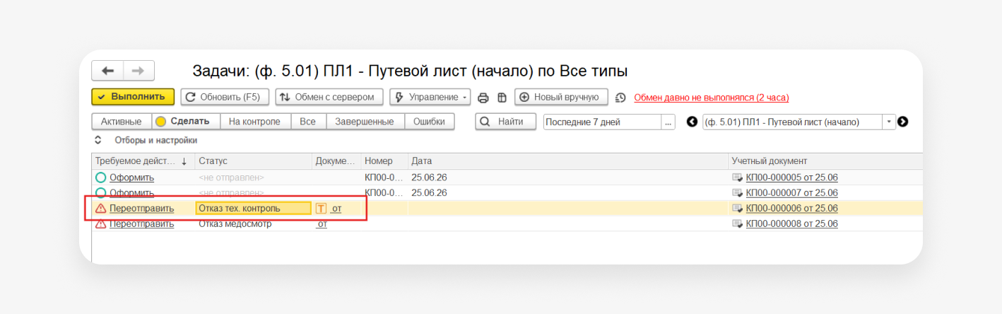Click the Последние 7 дней period field
The image size is (1002, 314).
[x=602, y=122]
